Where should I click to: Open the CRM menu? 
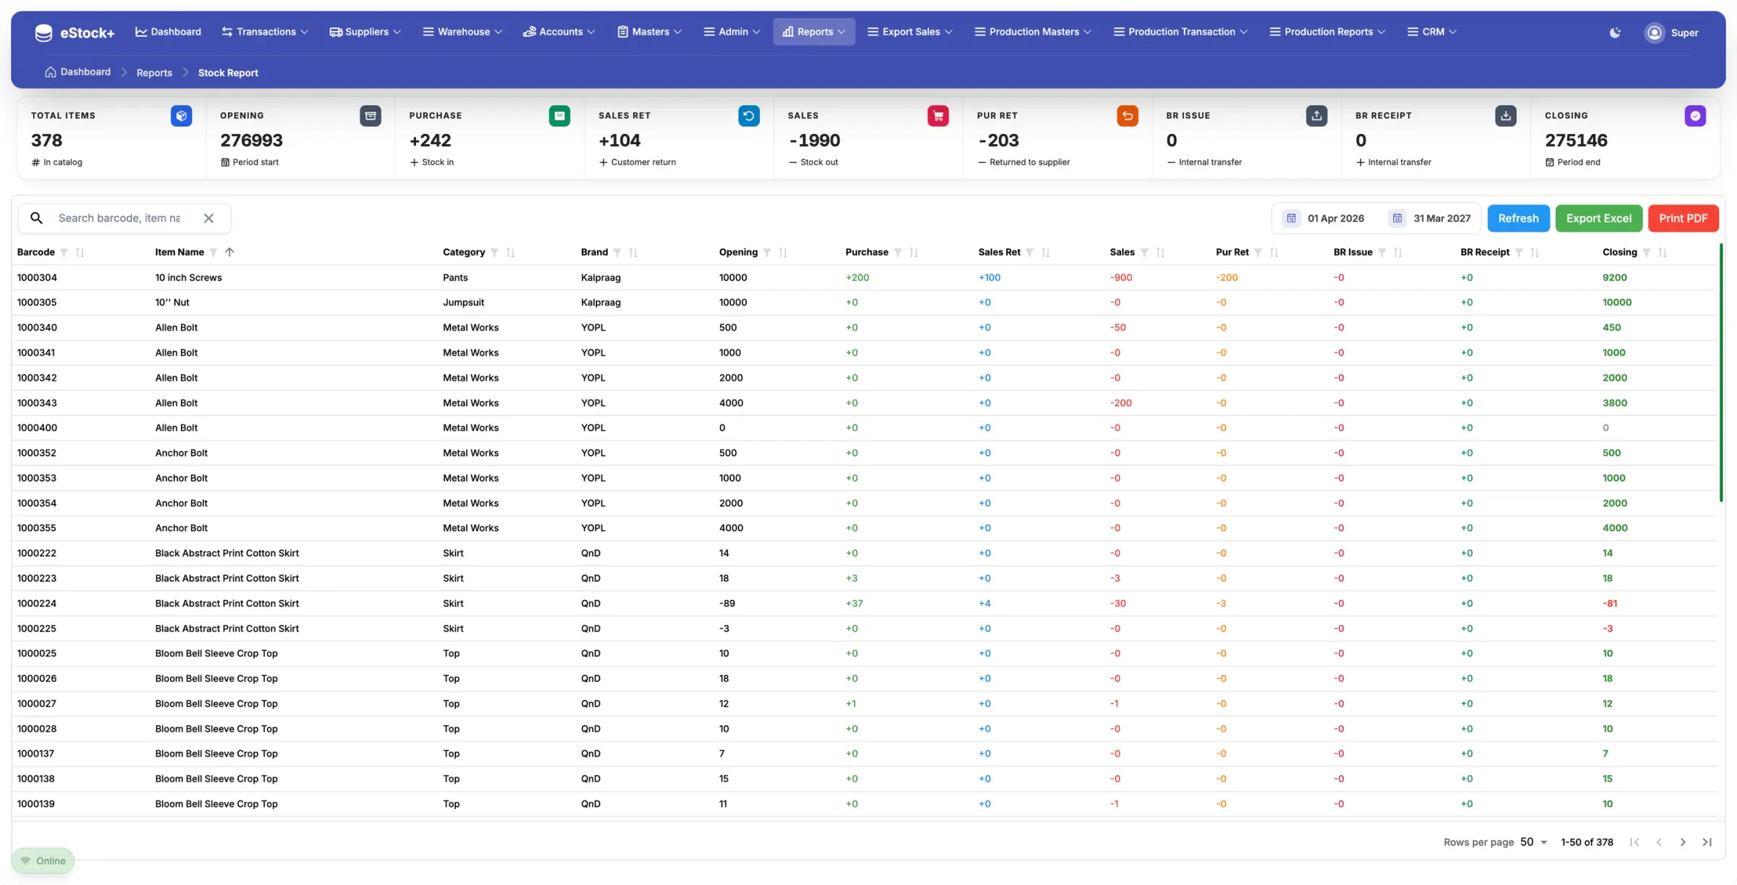coord(1432,32)
